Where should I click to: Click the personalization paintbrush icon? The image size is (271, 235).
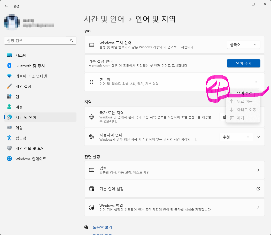pos(9,86)
